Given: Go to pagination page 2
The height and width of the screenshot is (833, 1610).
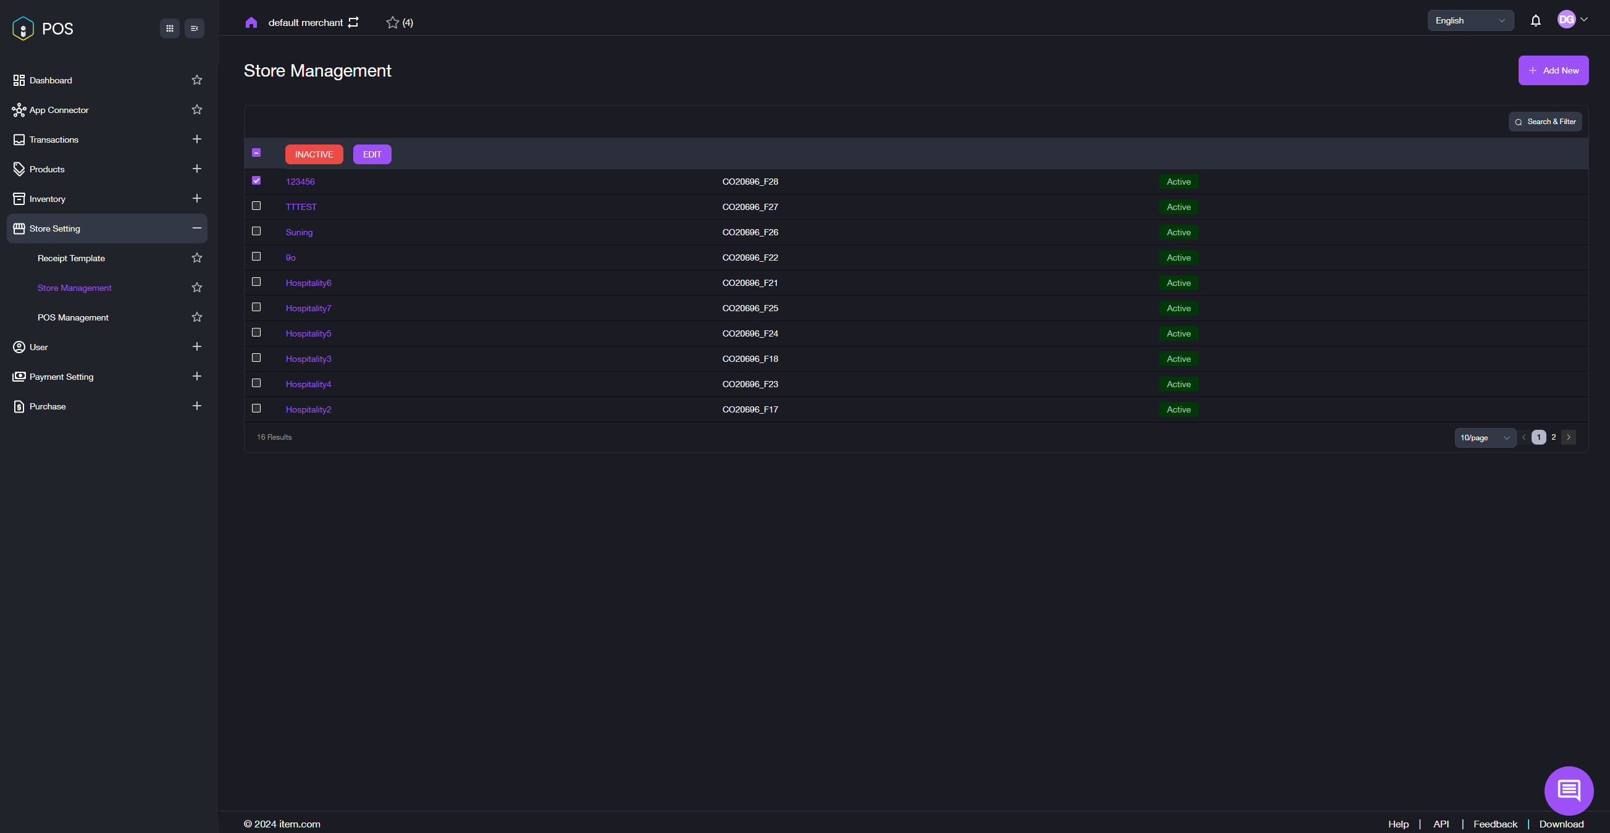Looking at the screenshot, I should click(x=1553, y=437).
